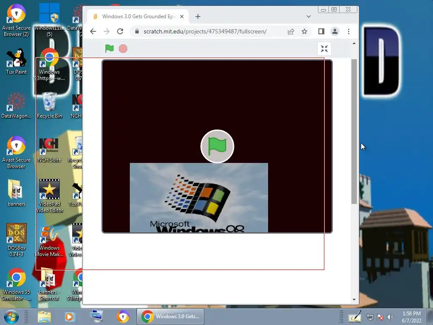Open File Explorer from the taskbar
433x325 pixels.
tap(44, 317)
